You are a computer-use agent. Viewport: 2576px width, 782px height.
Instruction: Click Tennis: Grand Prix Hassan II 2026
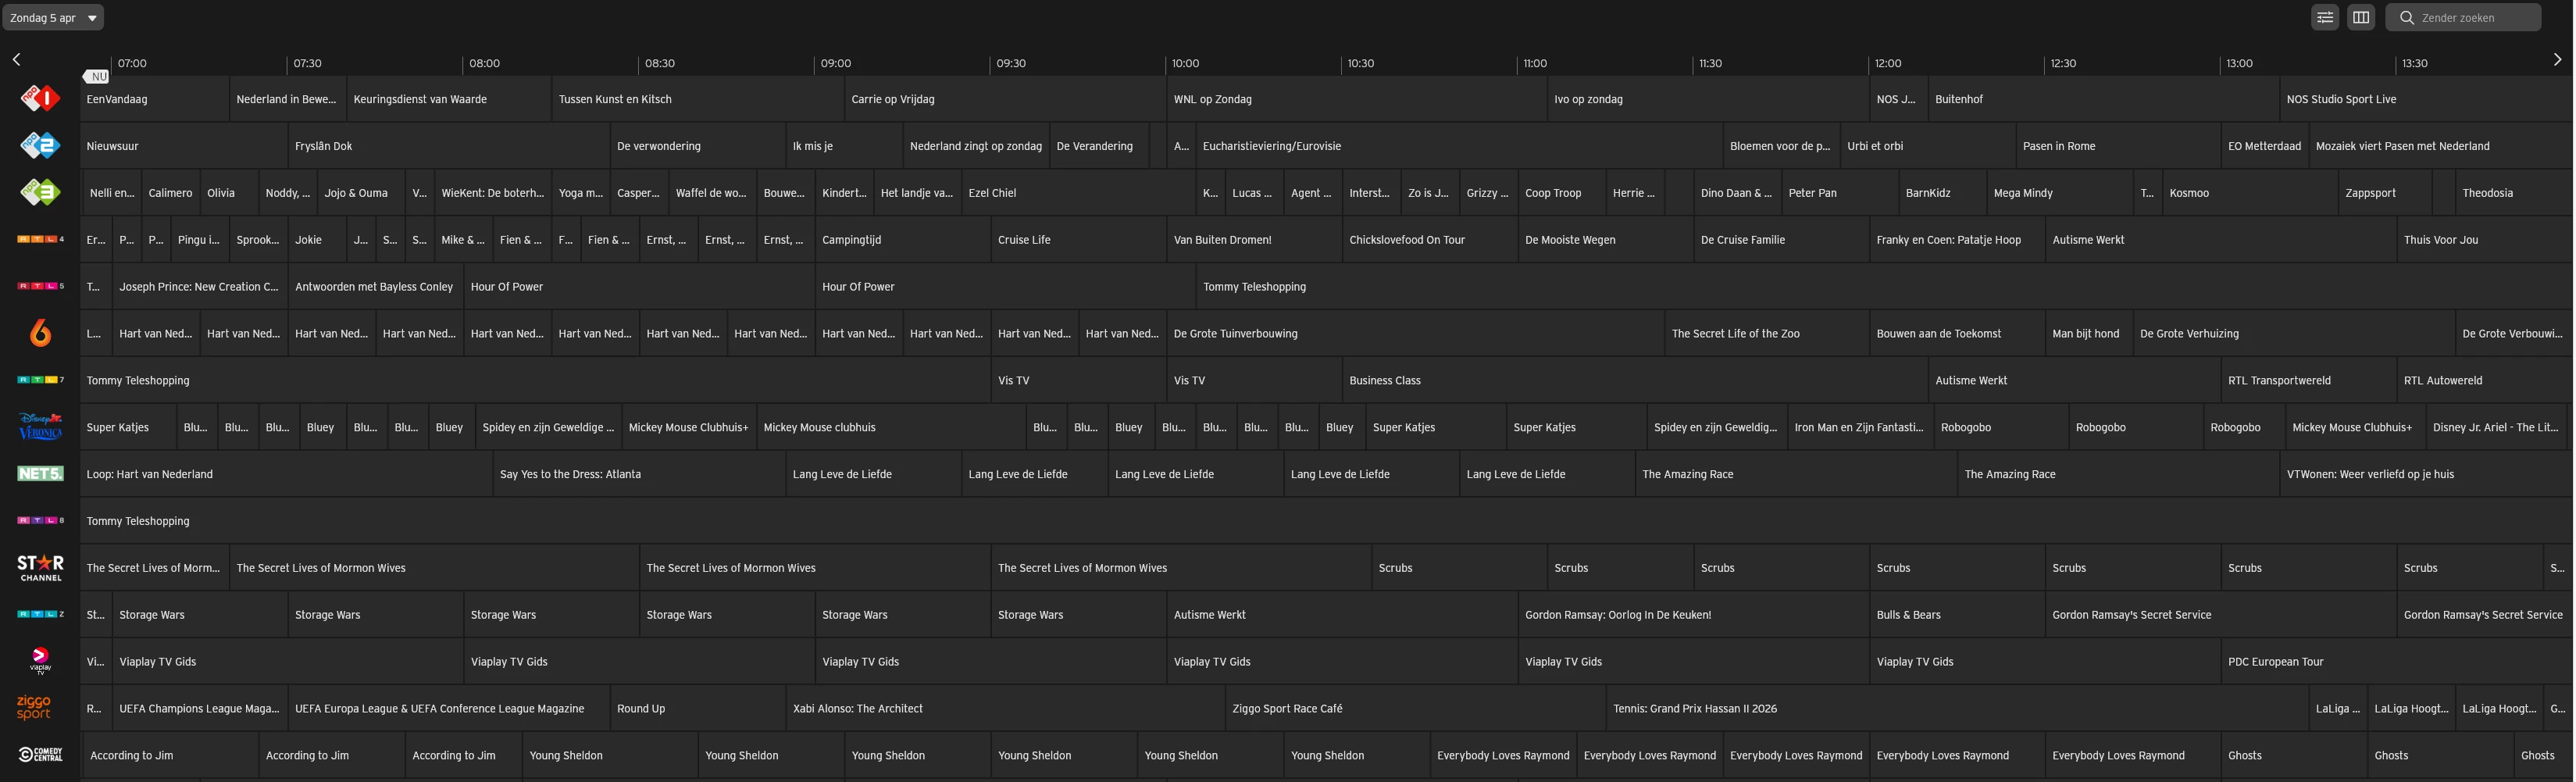click(x=1957, y=709)
